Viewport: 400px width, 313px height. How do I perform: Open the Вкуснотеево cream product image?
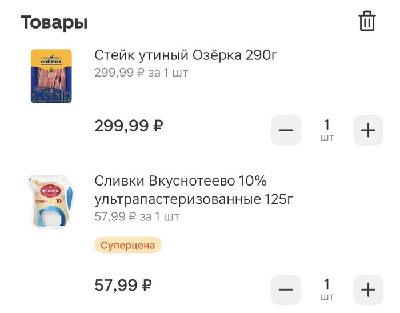click(51, 202)
